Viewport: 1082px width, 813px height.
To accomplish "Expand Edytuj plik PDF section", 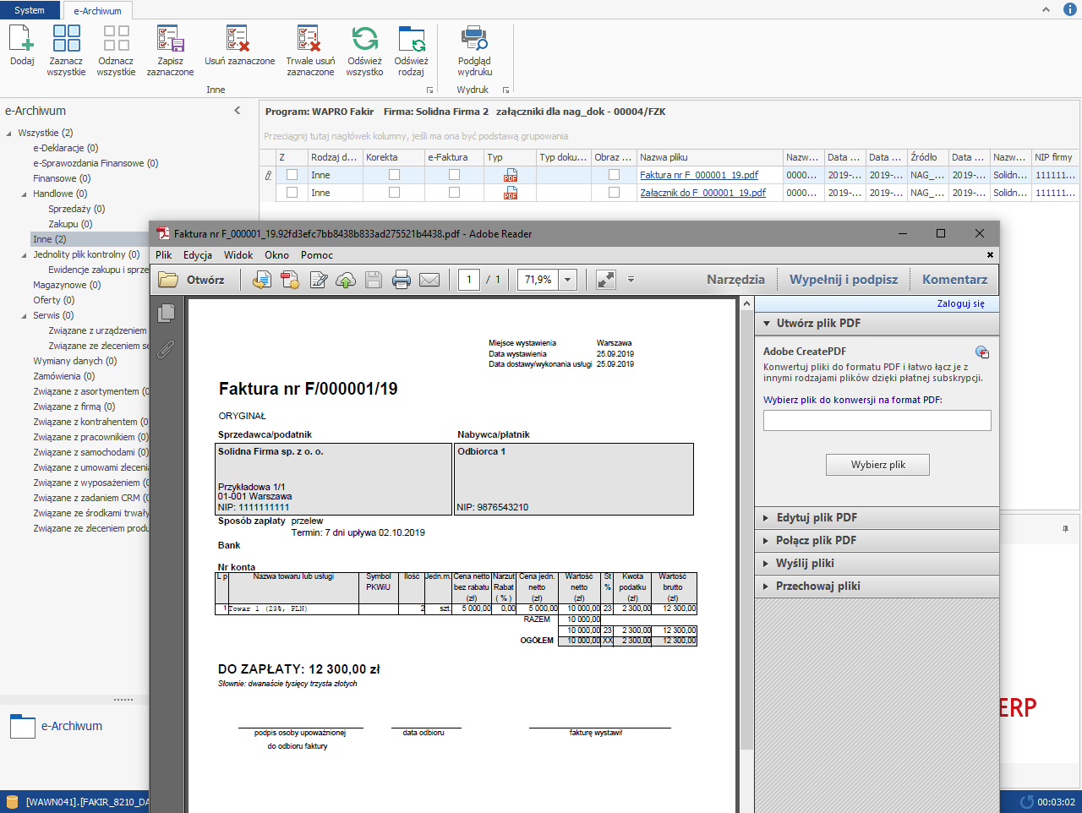I will point(877,517).
